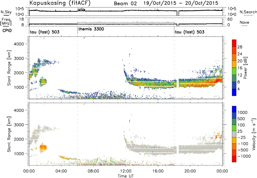Click the 'Slant Range [km]' label of power panel

pos(9,68)
